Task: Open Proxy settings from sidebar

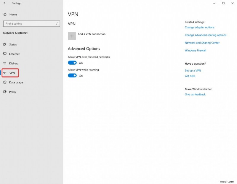Action: click(x=13, y=92)
